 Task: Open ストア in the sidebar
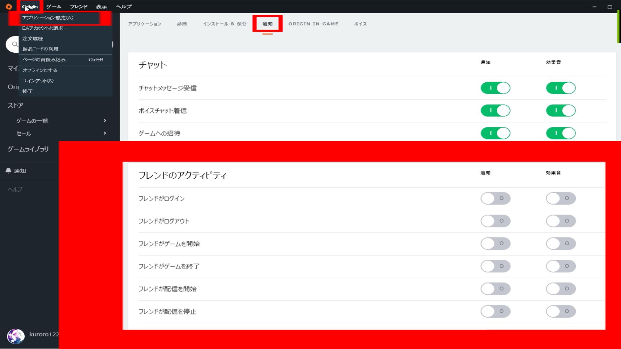[x=16, y=105]
